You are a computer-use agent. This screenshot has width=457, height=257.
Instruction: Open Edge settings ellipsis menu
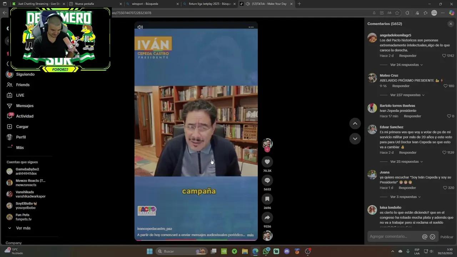tap(443, 13)
